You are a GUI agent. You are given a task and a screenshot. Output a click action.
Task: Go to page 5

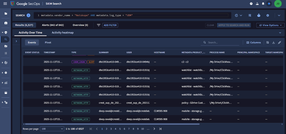[x=120, y=129]
